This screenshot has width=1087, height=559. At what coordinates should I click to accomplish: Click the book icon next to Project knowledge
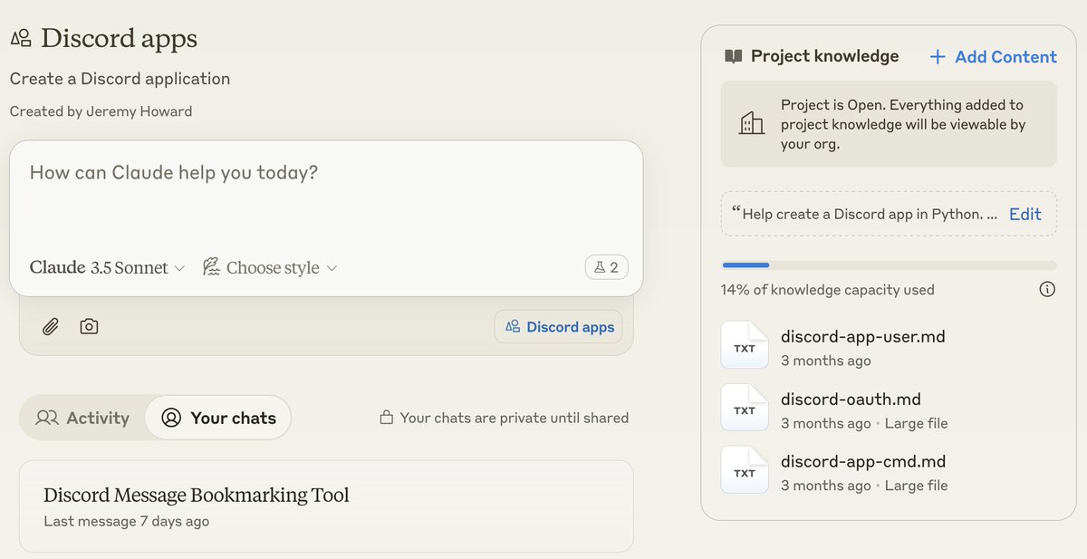734,57
